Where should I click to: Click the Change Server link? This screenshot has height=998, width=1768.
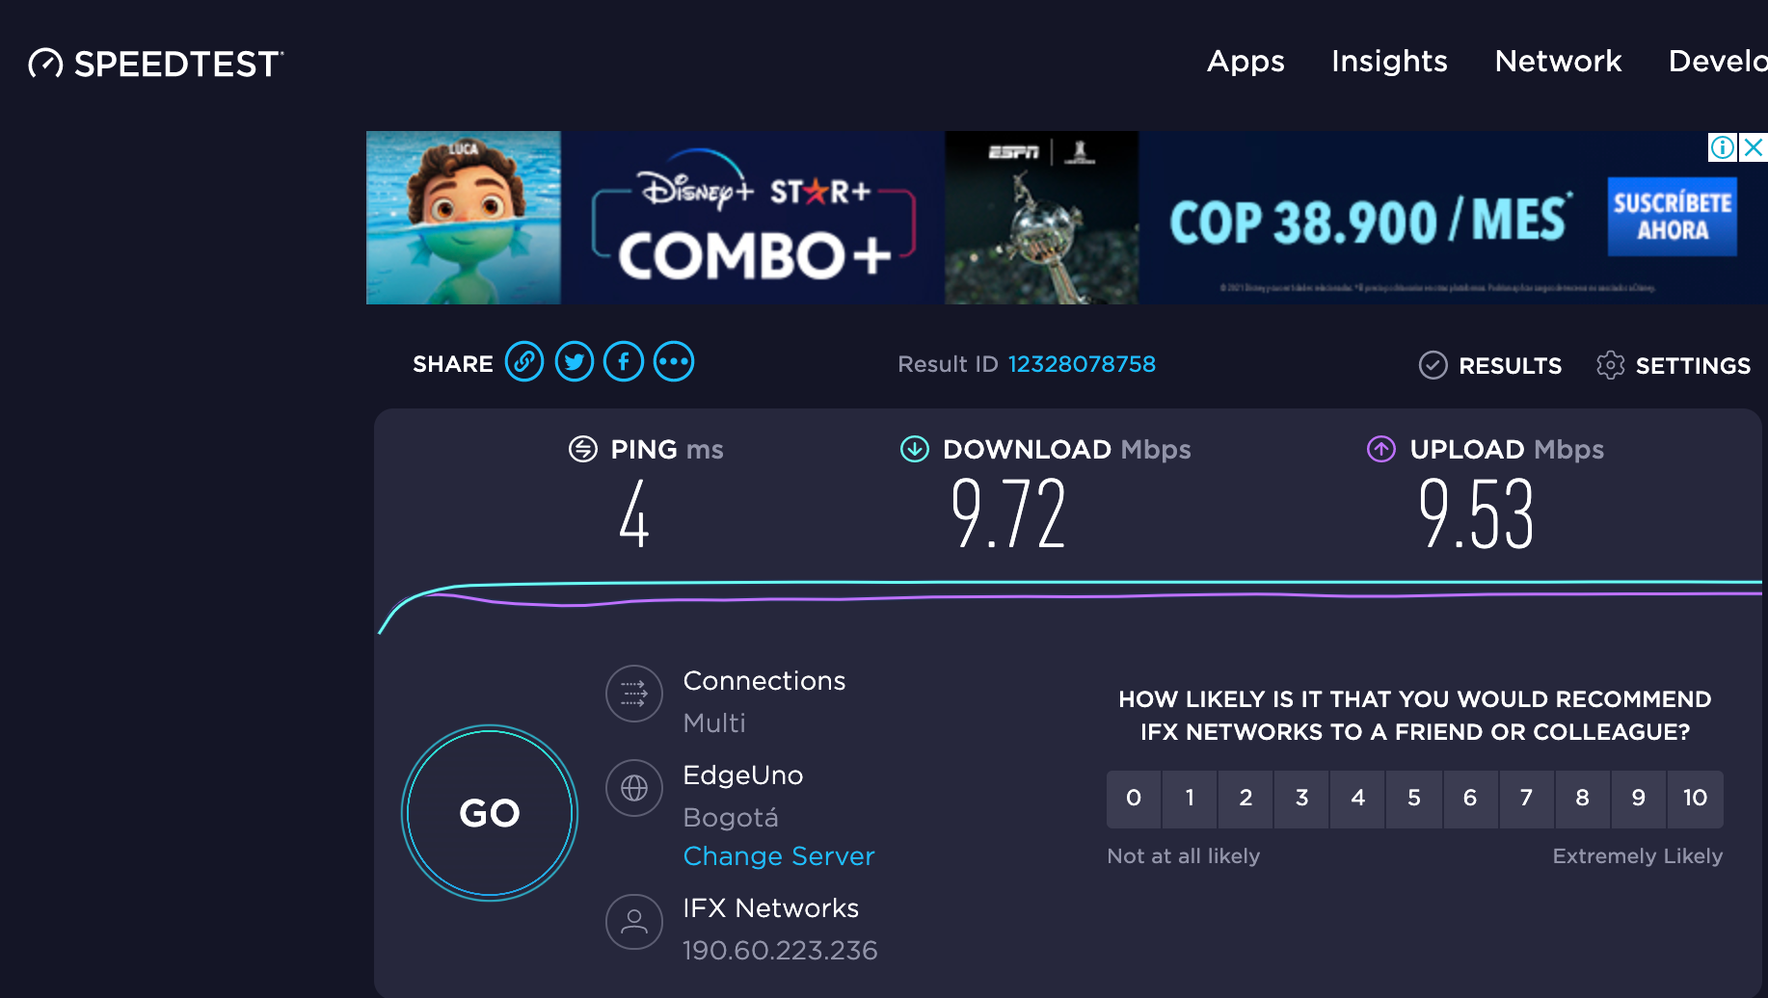click(779, 855)
